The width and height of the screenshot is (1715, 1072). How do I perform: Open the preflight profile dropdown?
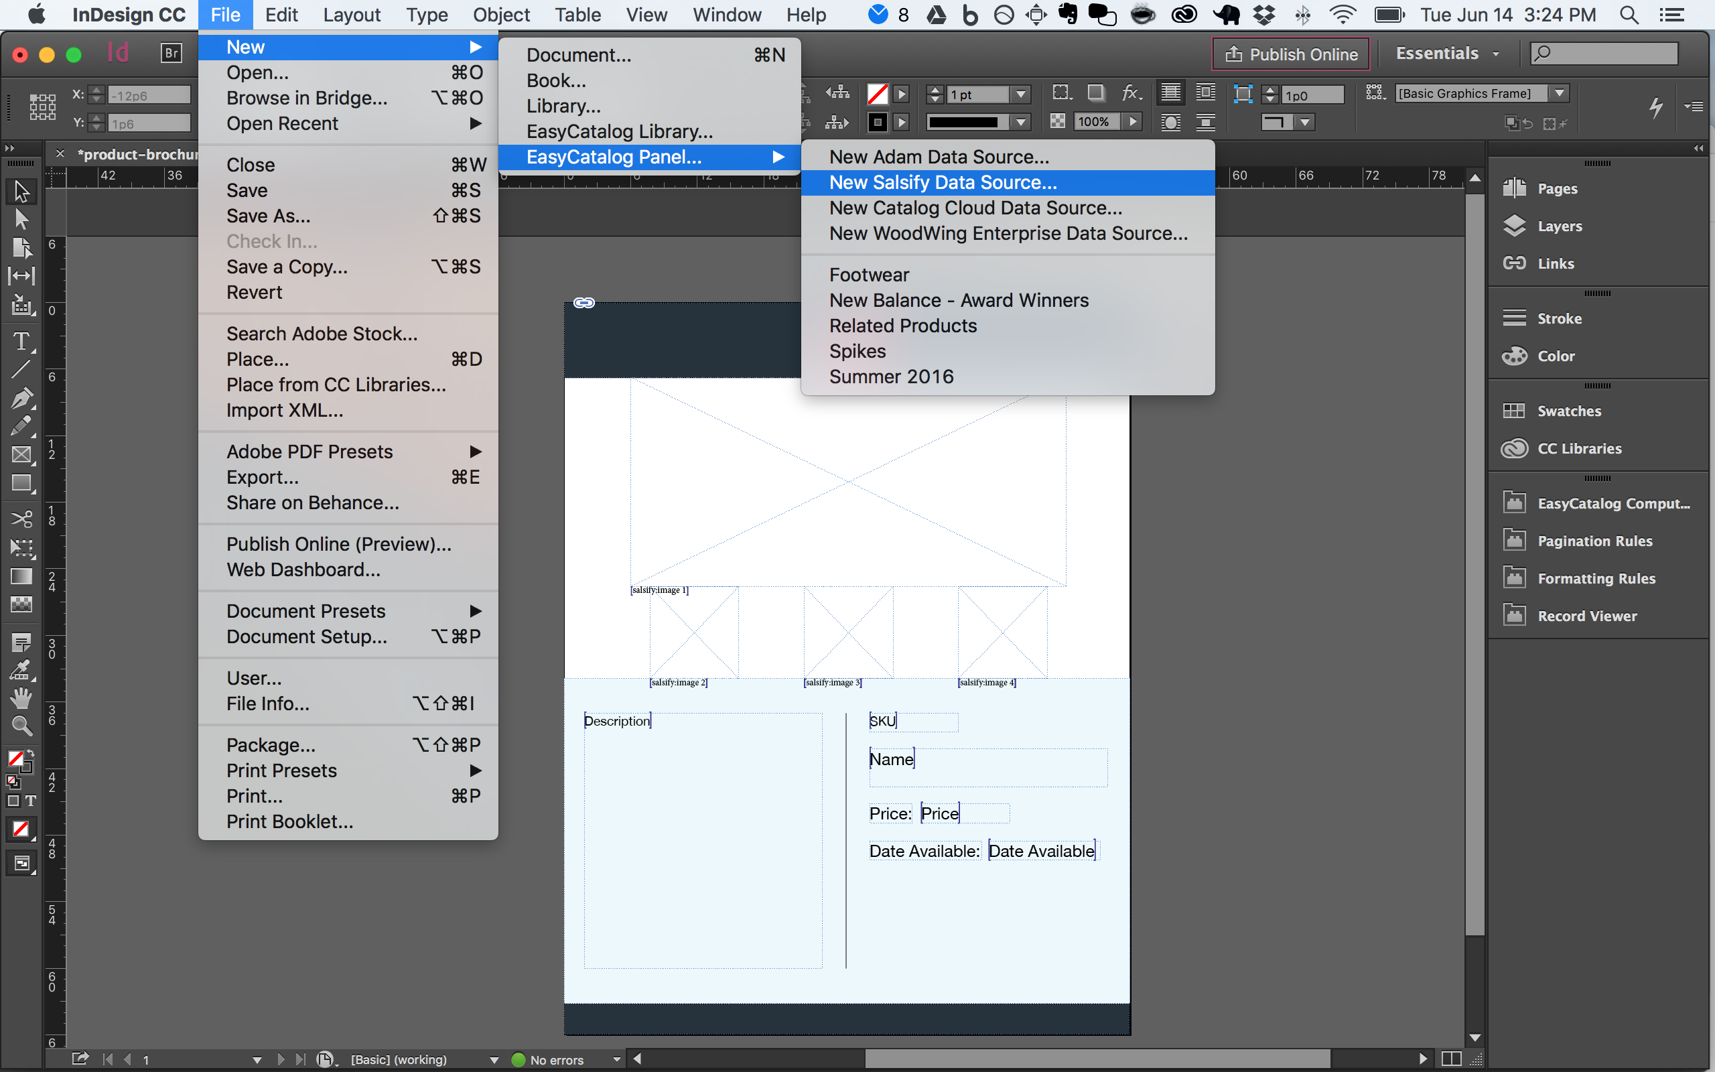(494, 1060)
